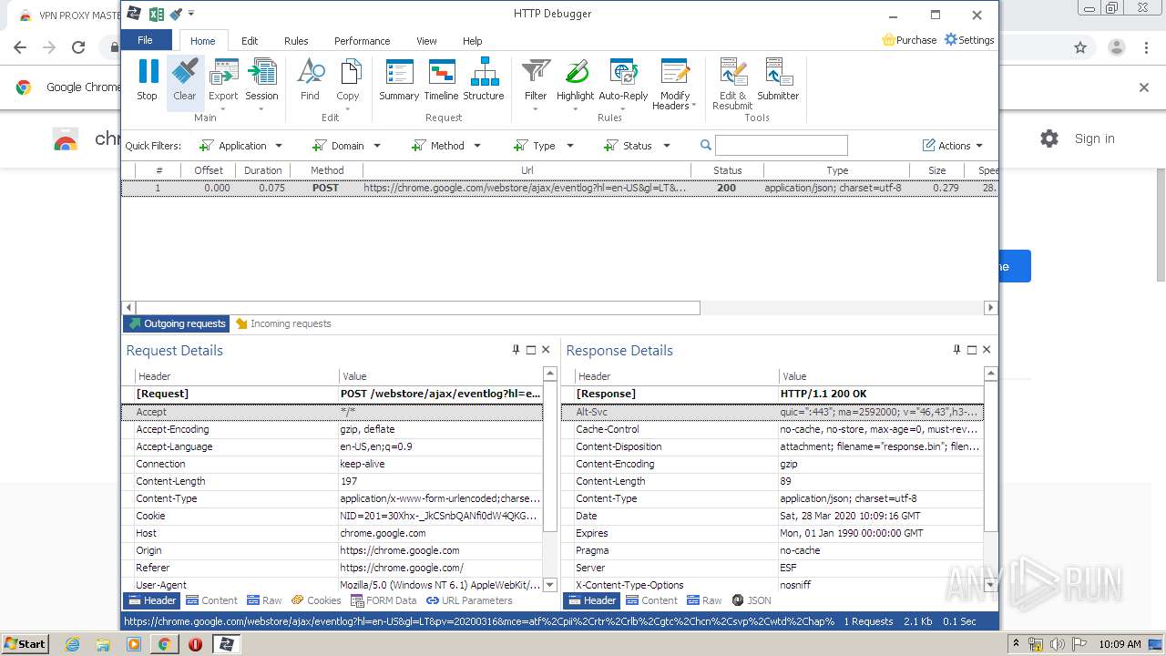Open request Cookies tab
Viewport: 1166px width, 656px height.
click(316, 600)
